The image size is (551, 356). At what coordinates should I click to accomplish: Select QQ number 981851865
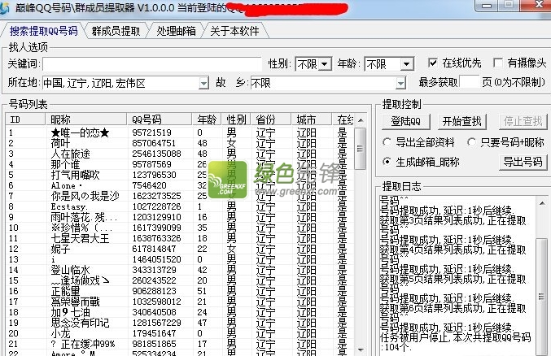click(x=154, y=344)
